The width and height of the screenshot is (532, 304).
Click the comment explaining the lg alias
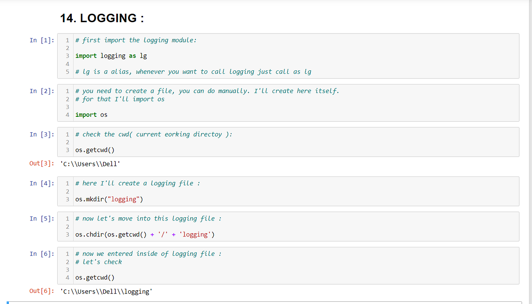tap(193, 72)
